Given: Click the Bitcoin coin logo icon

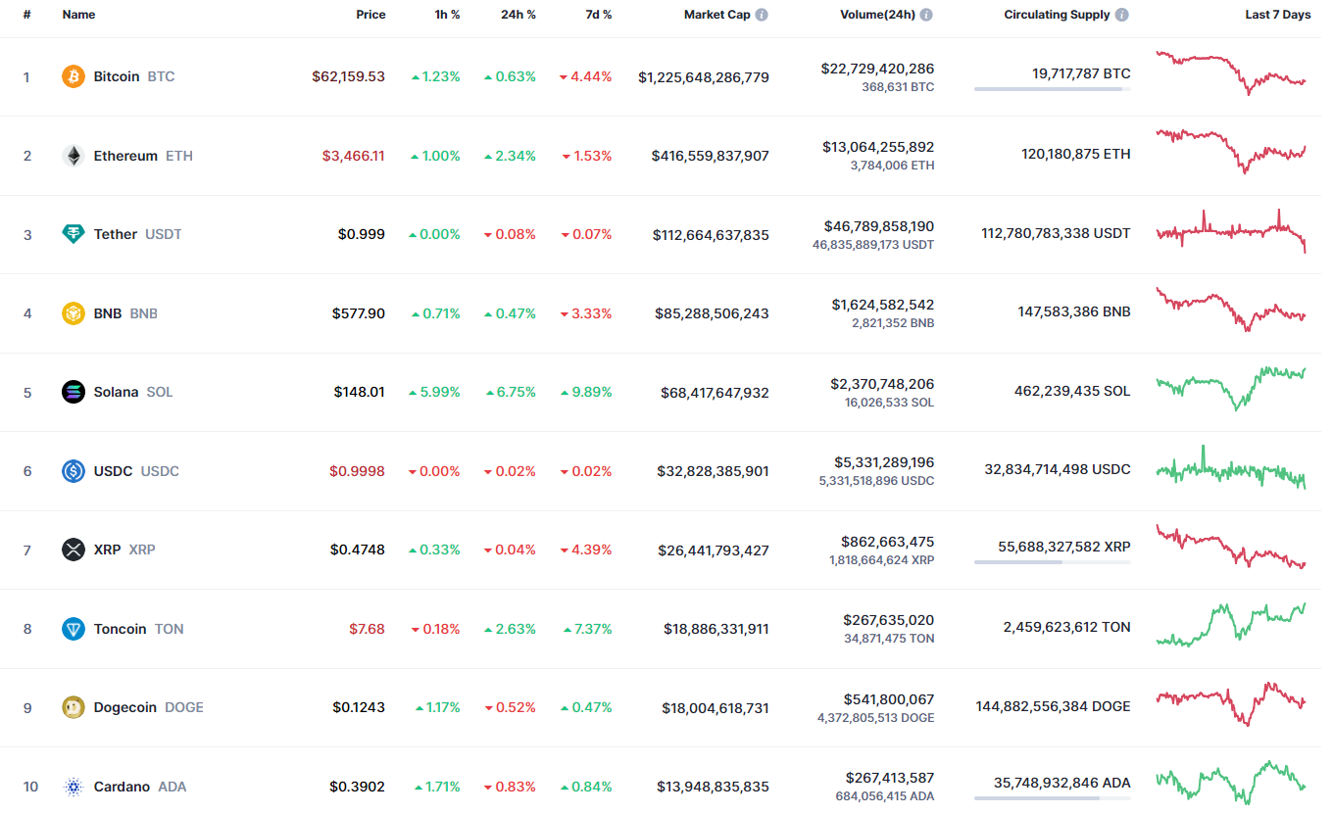Looking at the screenshot, I should pos(74,76).
